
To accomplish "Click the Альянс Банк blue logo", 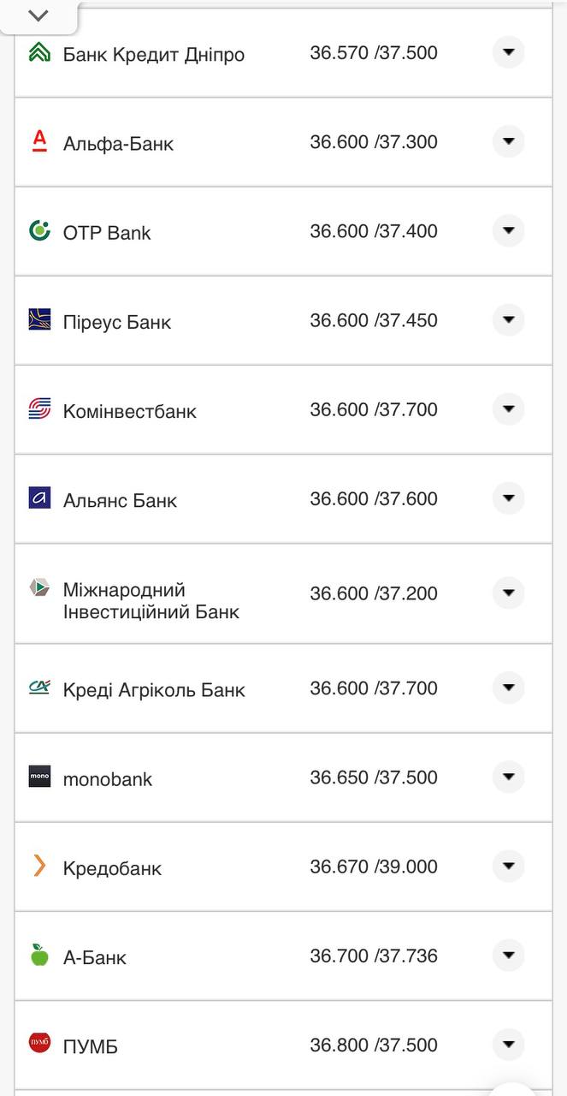I will (x=39, y=498).
